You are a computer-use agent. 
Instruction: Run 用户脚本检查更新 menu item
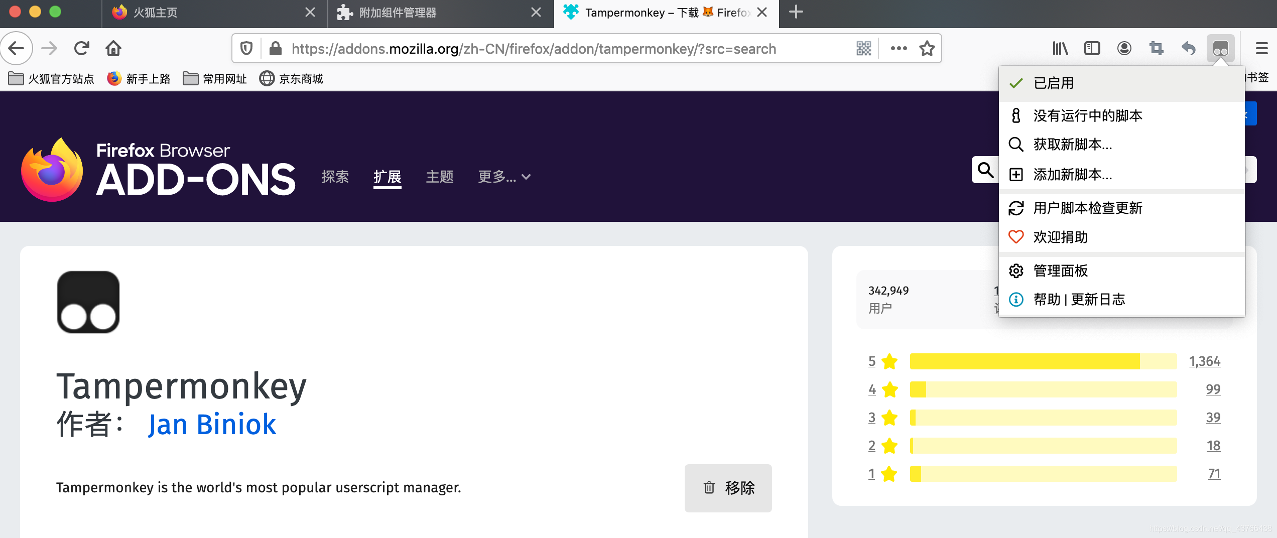pos(1122,208)
